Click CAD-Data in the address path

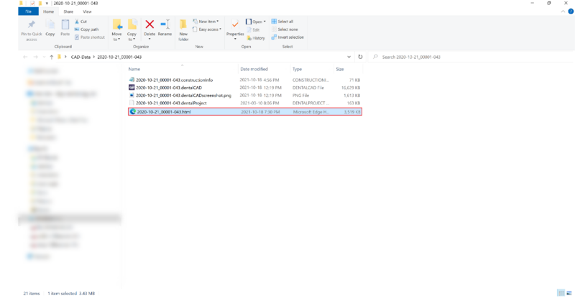tap(80, 57)
